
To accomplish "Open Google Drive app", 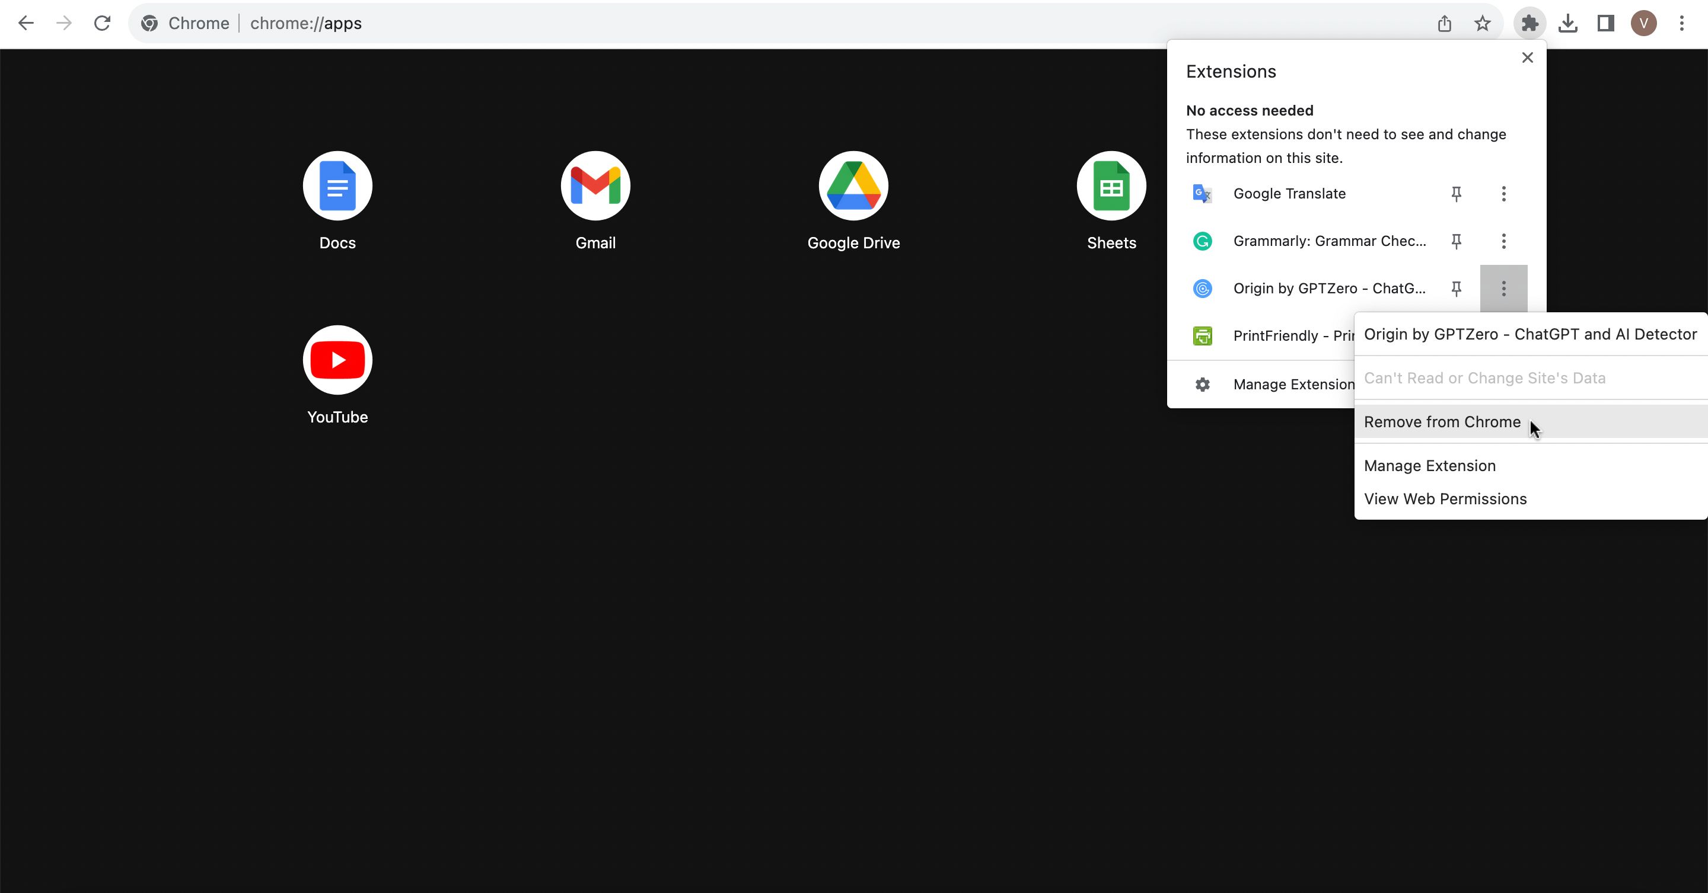I will [853, 186].
